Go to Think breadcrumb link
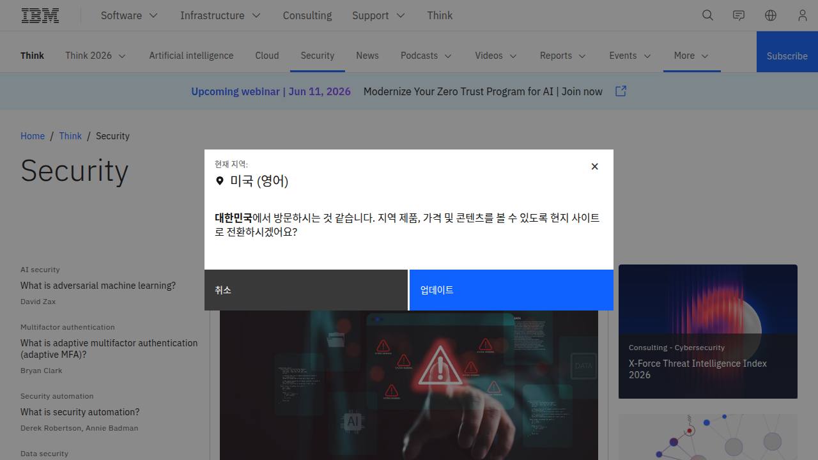The width and height of the screenshot is (818, 460). tap(70, 136)
